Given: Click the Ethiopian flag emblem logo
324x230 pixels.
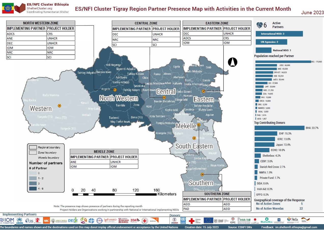Looking at the screenshot, I should pyautogui.click(x=8, y=9).
